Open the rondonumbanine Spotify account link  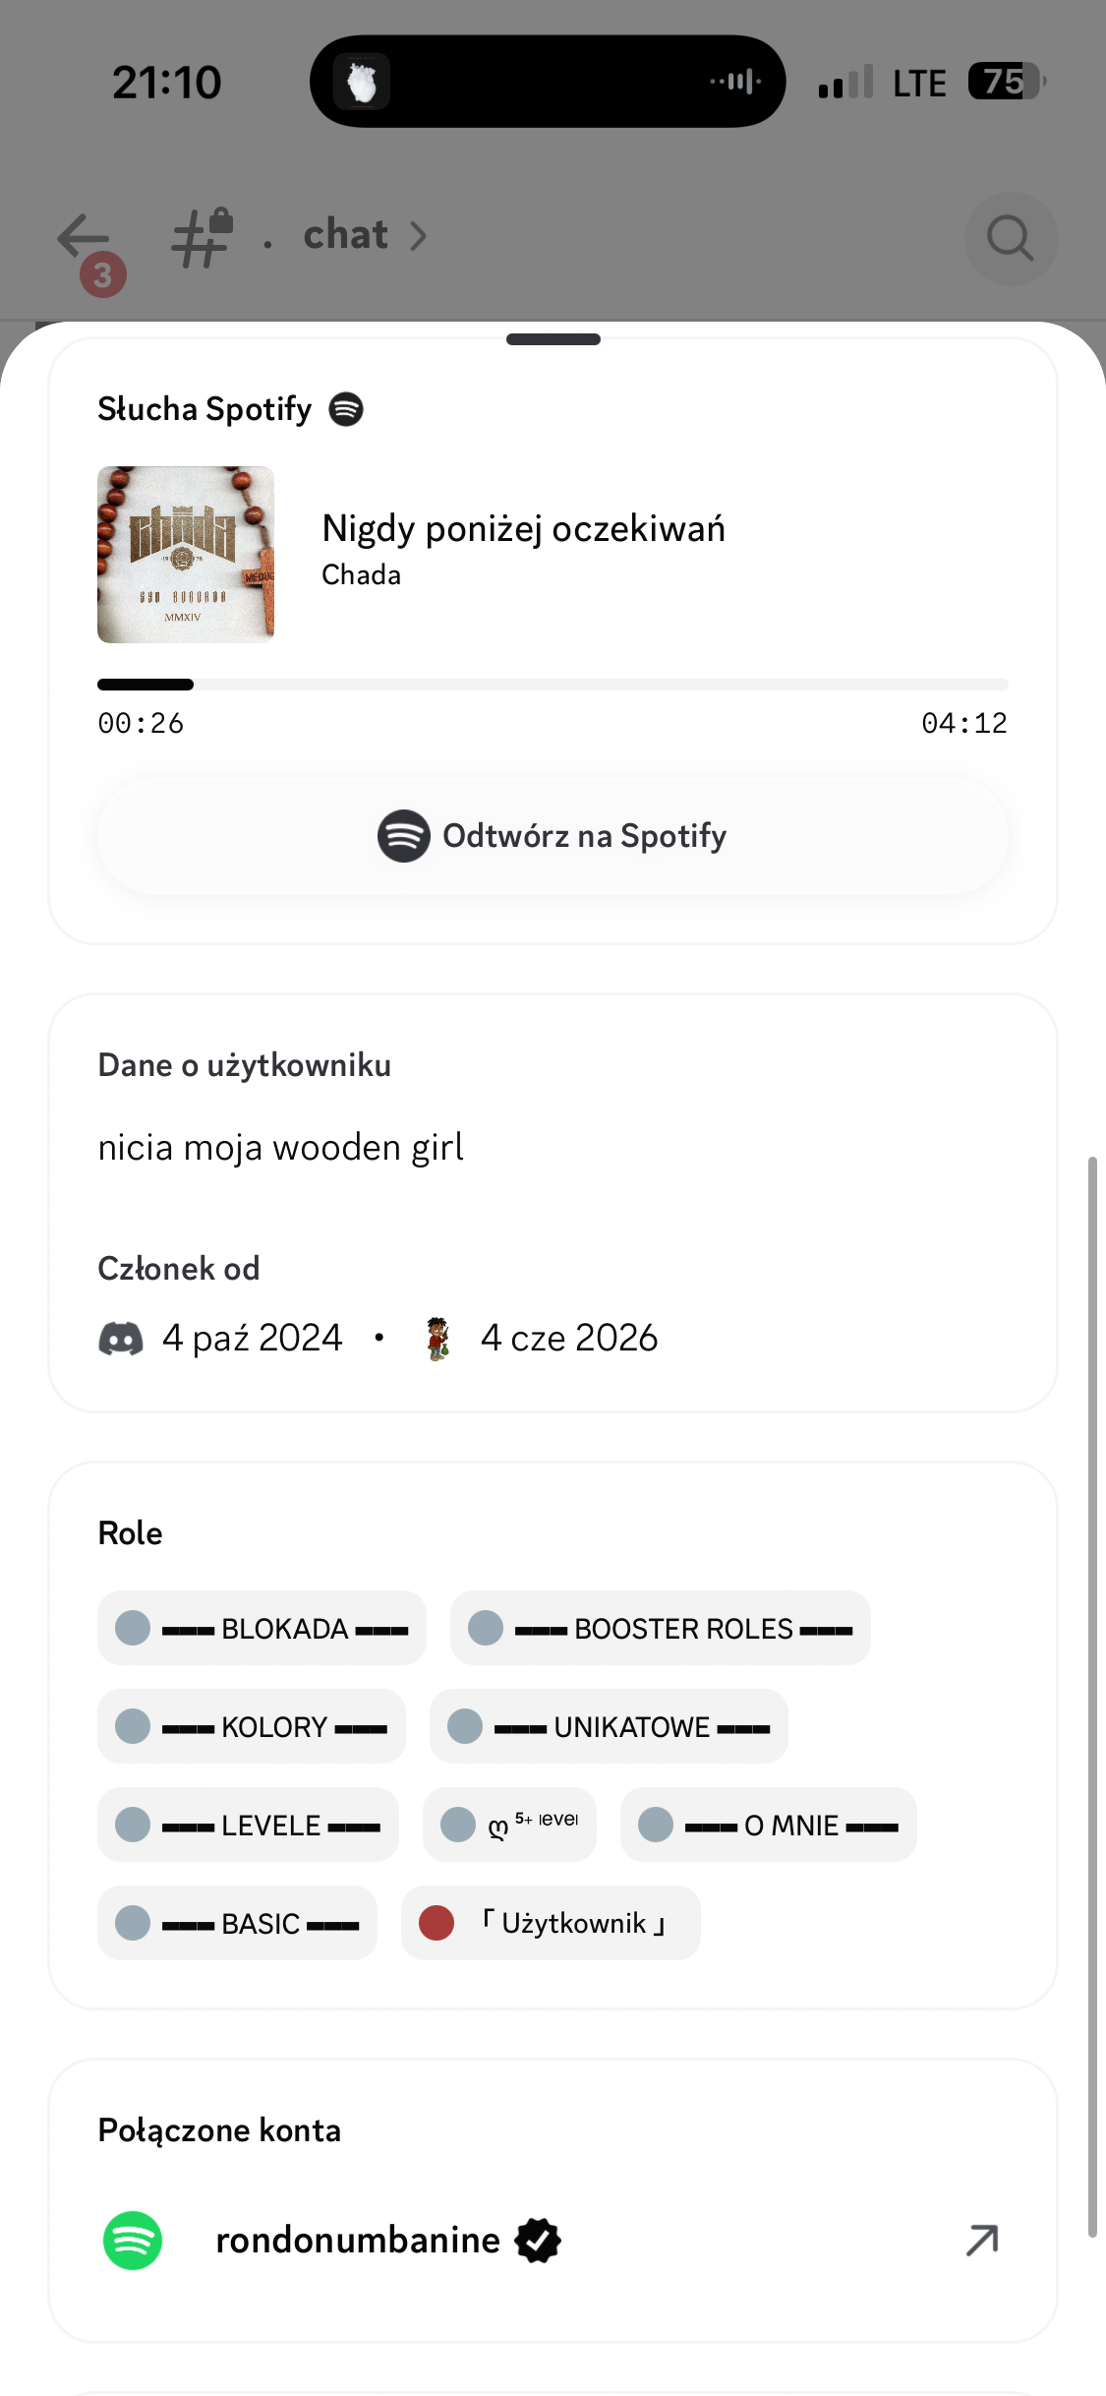click(553, 2241)
